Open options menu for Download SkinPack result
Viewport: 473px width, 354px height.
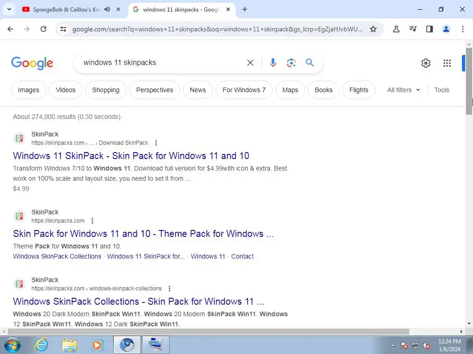point(156,143)
